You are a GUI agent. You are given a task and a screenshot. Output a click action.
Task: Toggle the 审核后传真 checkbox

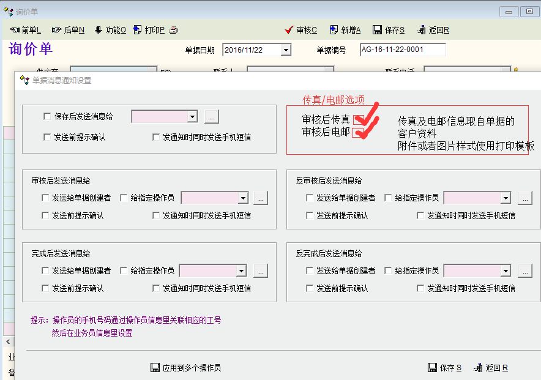(x=359, y=119)
